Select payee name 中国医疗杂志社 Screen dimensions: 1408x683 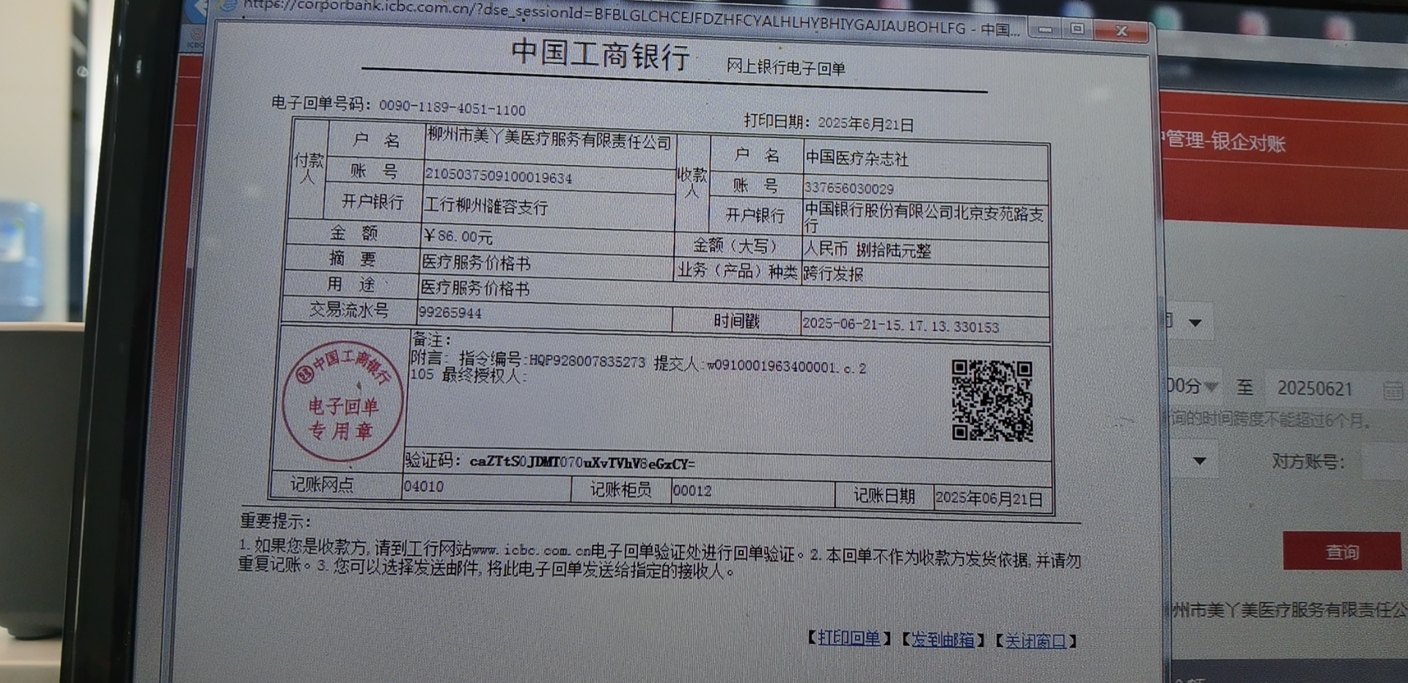(x=857, y=158)
